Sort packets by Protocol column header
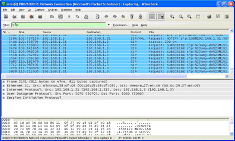The height and width of the screenshot is (141, 235). [138, 32]
